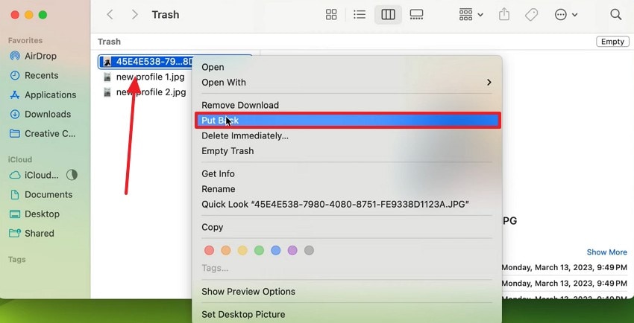
Task: Click Show More link in preview
Action: point(606,252)
